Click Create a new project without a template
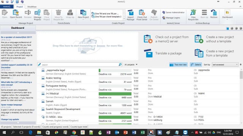Image resolution: width=243 pixels, height=136 pixels. [x=214, y=39]
